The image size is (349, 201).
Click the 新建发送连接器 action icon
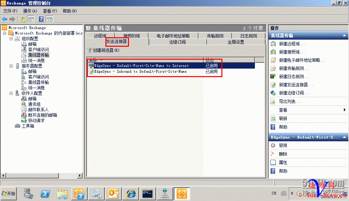(273, 85)
